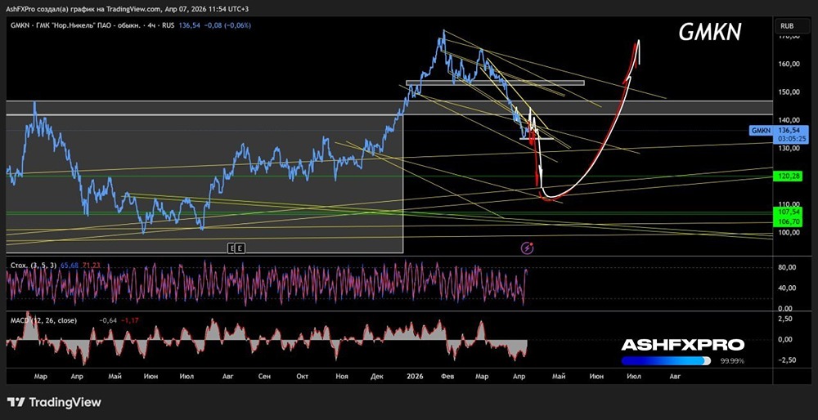Image resolution: width=818 pixels, height=420 pixels.
Task: Click the 100,00 price axis label
Action: [789, 232]
